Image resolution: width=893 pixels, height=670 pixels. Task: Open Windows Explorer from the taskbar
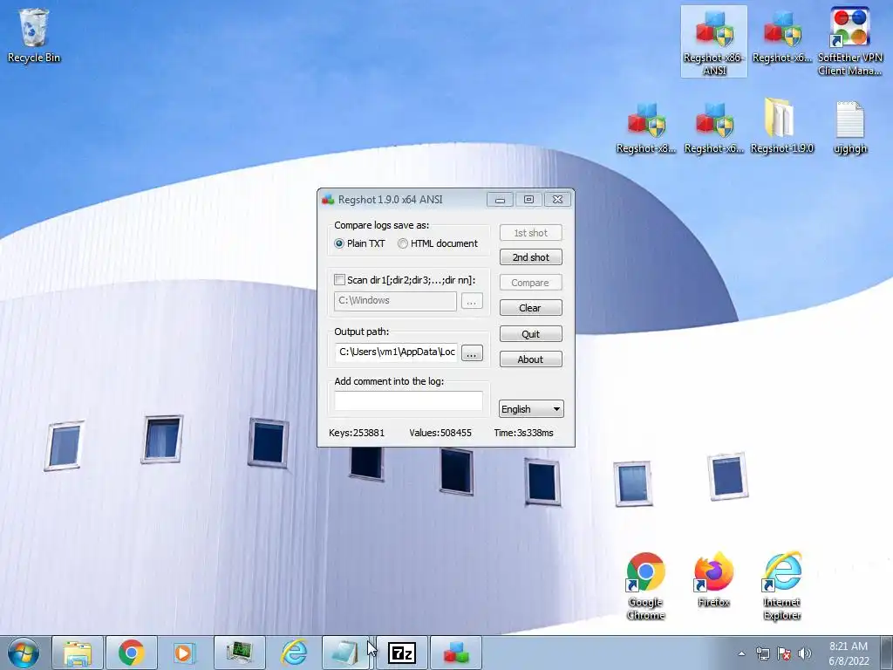(x=78, y=653)
